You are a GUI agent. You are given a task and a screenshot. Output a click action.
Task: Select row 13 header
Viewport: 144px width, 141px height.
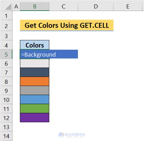pos(6,127)
